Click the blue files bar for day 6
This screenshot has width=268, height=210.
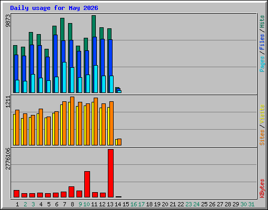click(55, 56)
